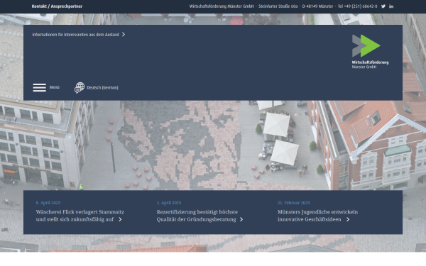Click the date 8. April 2025
Screen dimensions: 426x266
(48, 203)
